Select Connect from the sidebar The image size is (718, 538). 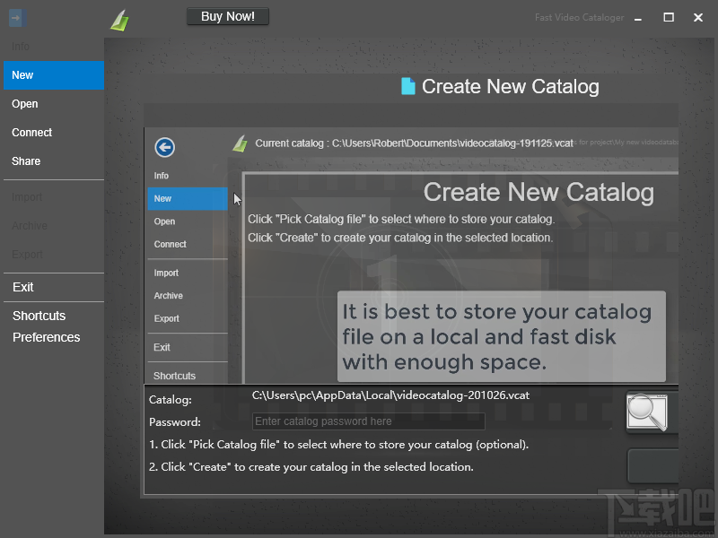31,132
